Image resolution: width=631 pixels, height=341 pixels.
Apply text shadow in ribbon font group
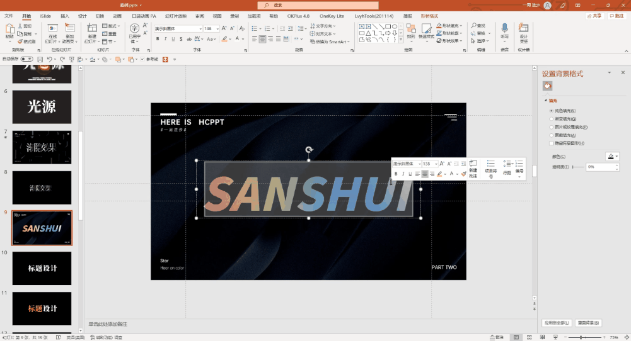pyautogui.click(x=181, y=39)
